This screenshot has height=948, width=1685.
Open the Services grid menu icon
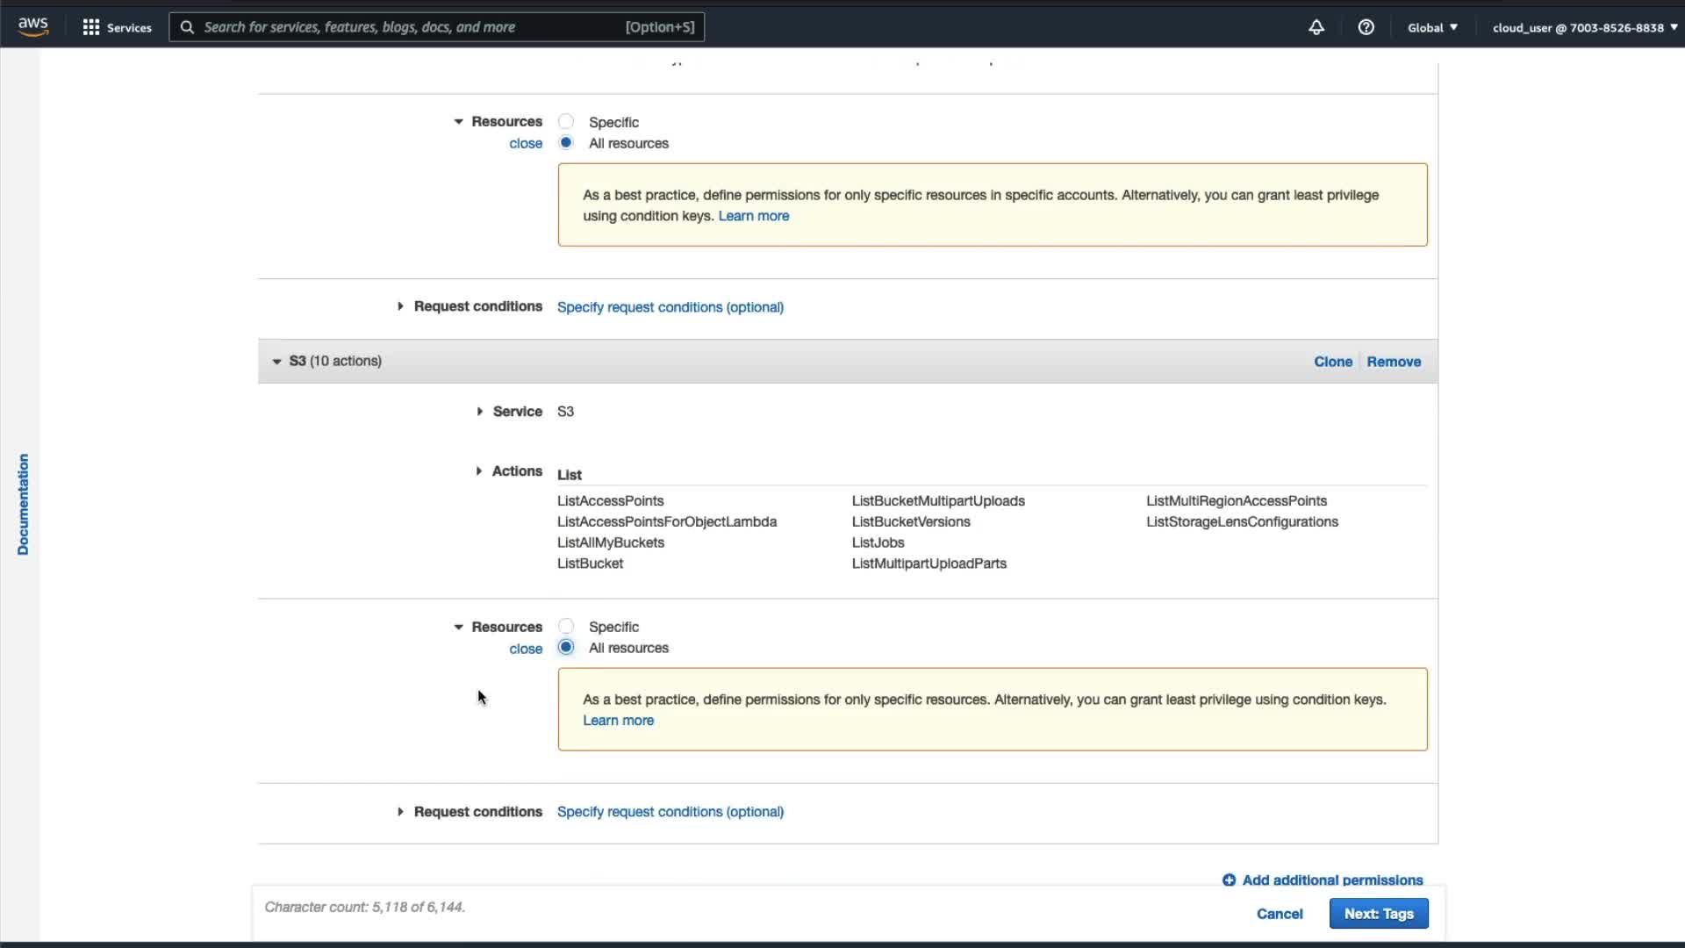[x=90, y=27]
